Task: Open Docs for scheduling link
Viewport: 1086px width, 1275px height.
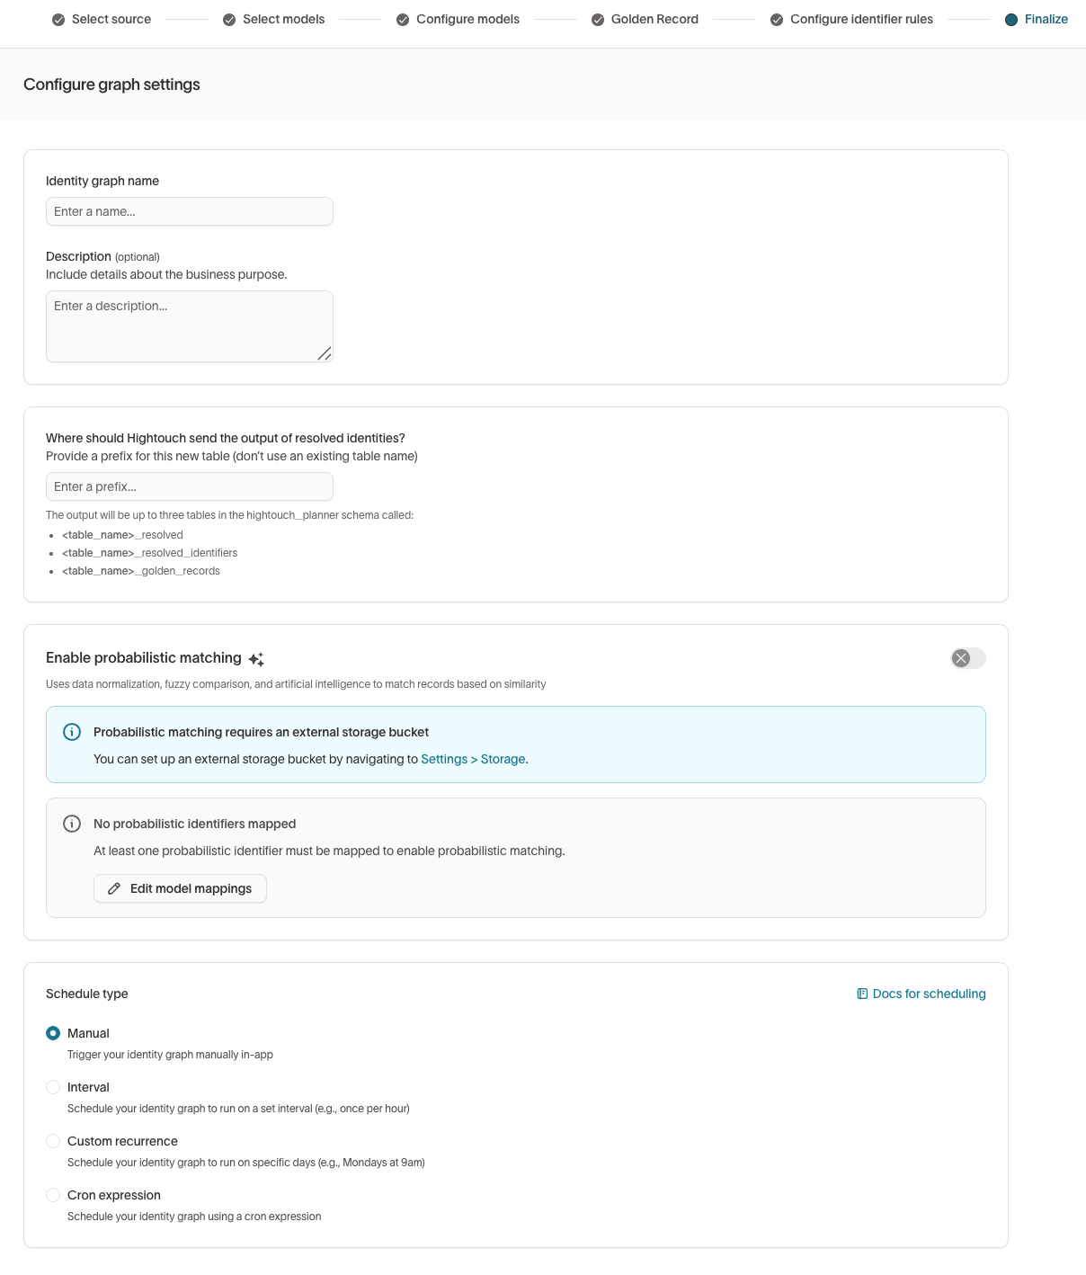Action: click(x=929, y=994)
